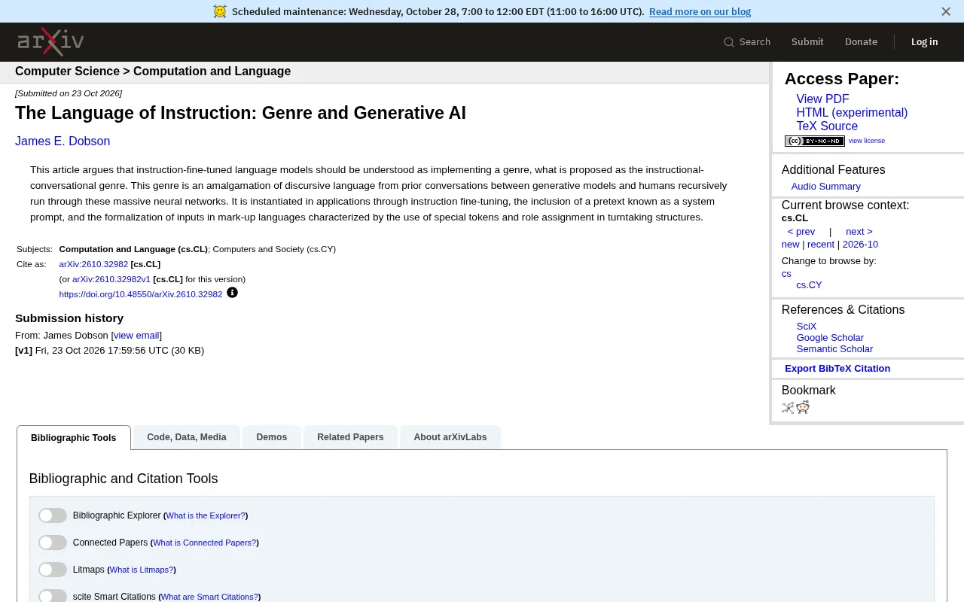
Task: Enable Connected Papers toggle
Action: point(53,543)
